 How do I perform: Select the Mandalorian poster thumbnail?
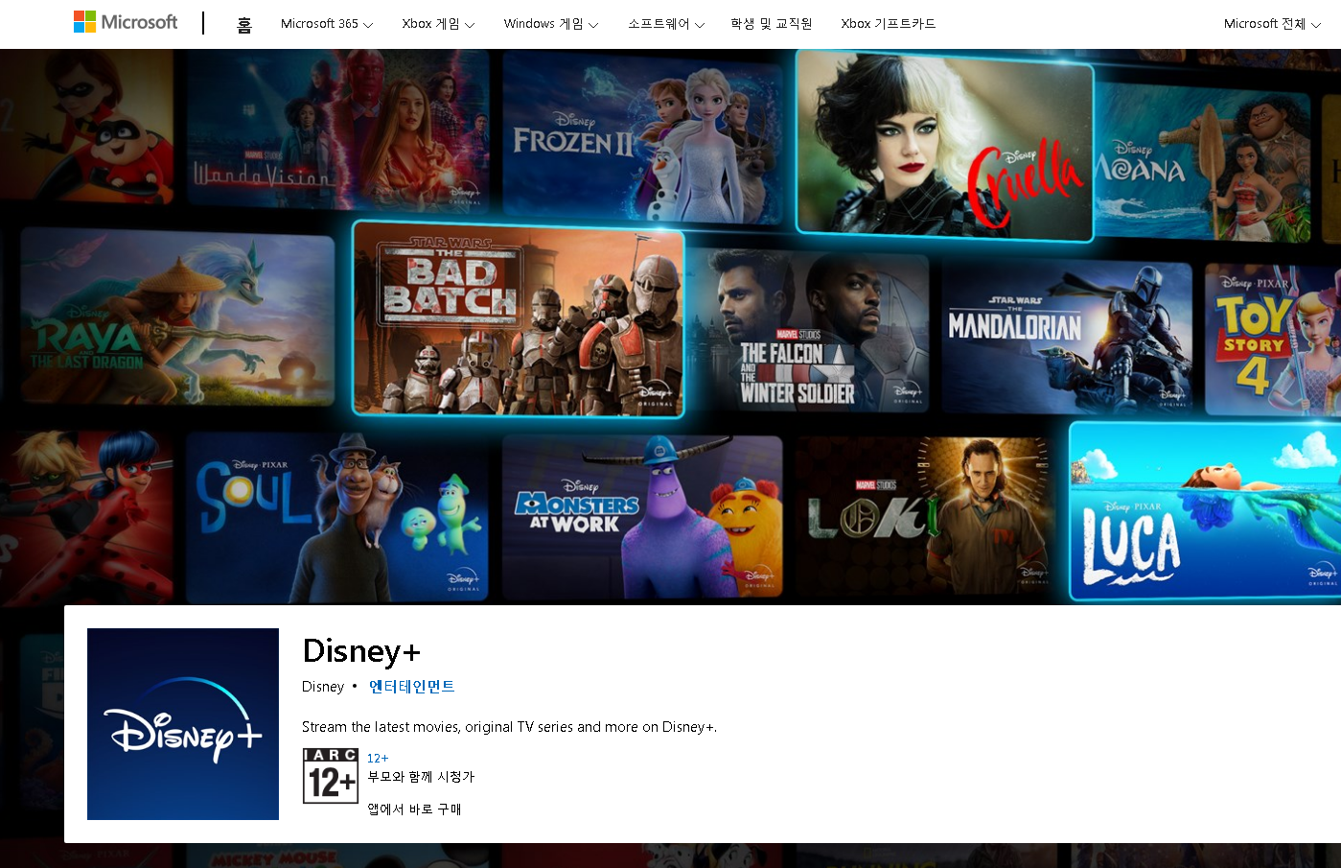[x=1066, y=338]
